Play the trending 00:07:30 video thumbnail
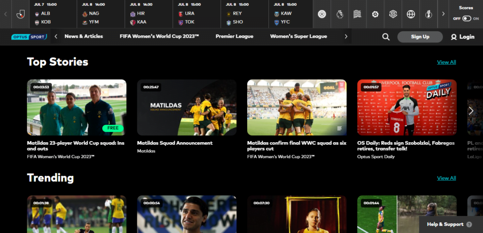 point(297,214)
